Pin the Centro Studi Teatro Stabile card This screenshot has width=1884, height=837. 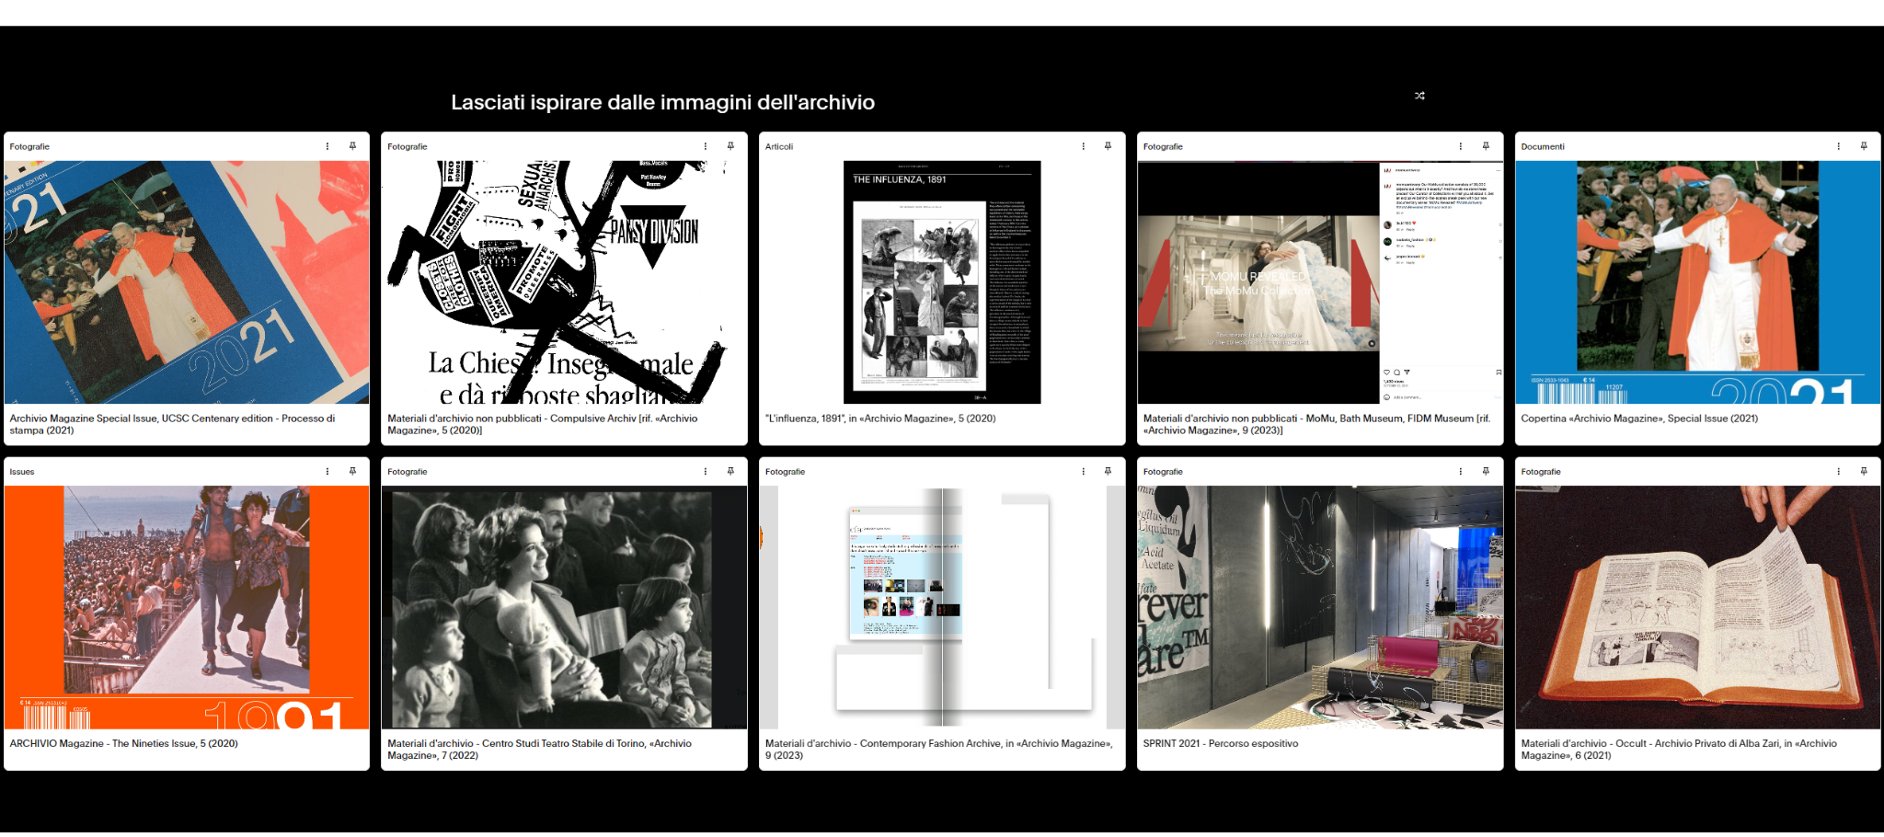pyautogui.click(x=730, y=472)
